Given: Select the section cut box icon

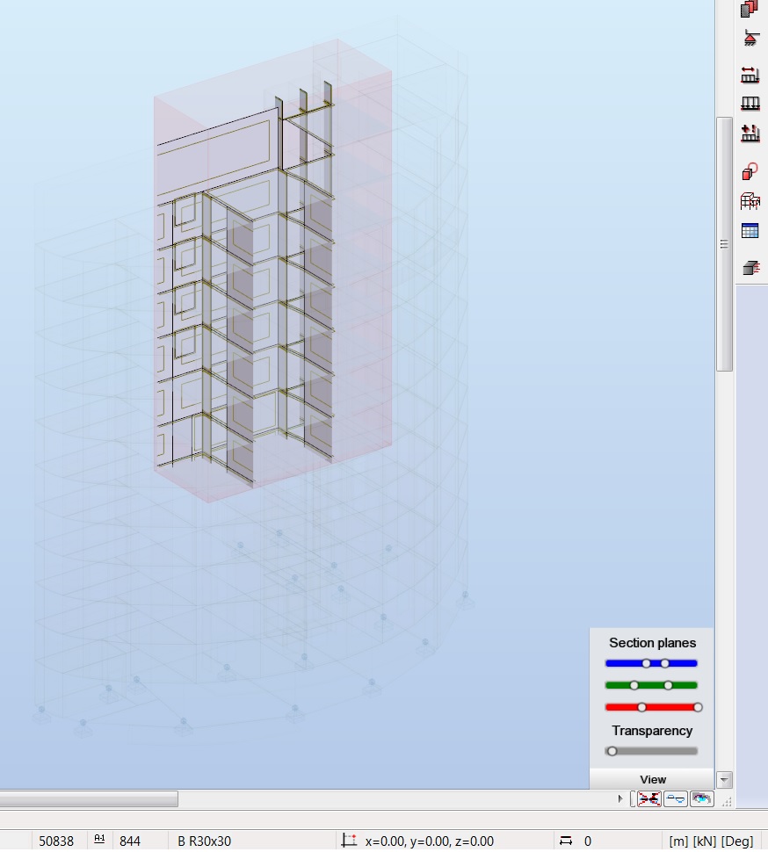Looking at the screenshot, I should tap(750, 267).
